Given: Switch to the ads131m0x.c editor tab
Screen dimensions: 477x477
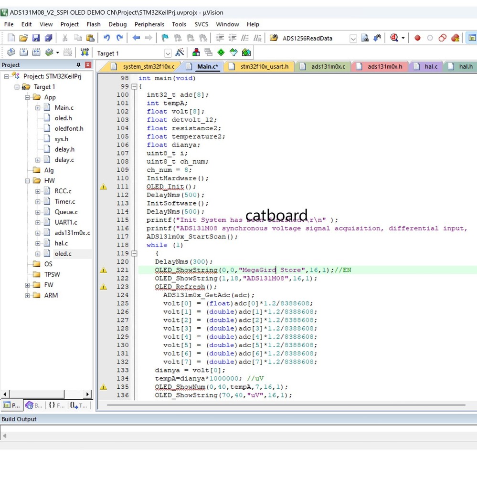Looking at the screenshot, I should click(x=328, y=67).
